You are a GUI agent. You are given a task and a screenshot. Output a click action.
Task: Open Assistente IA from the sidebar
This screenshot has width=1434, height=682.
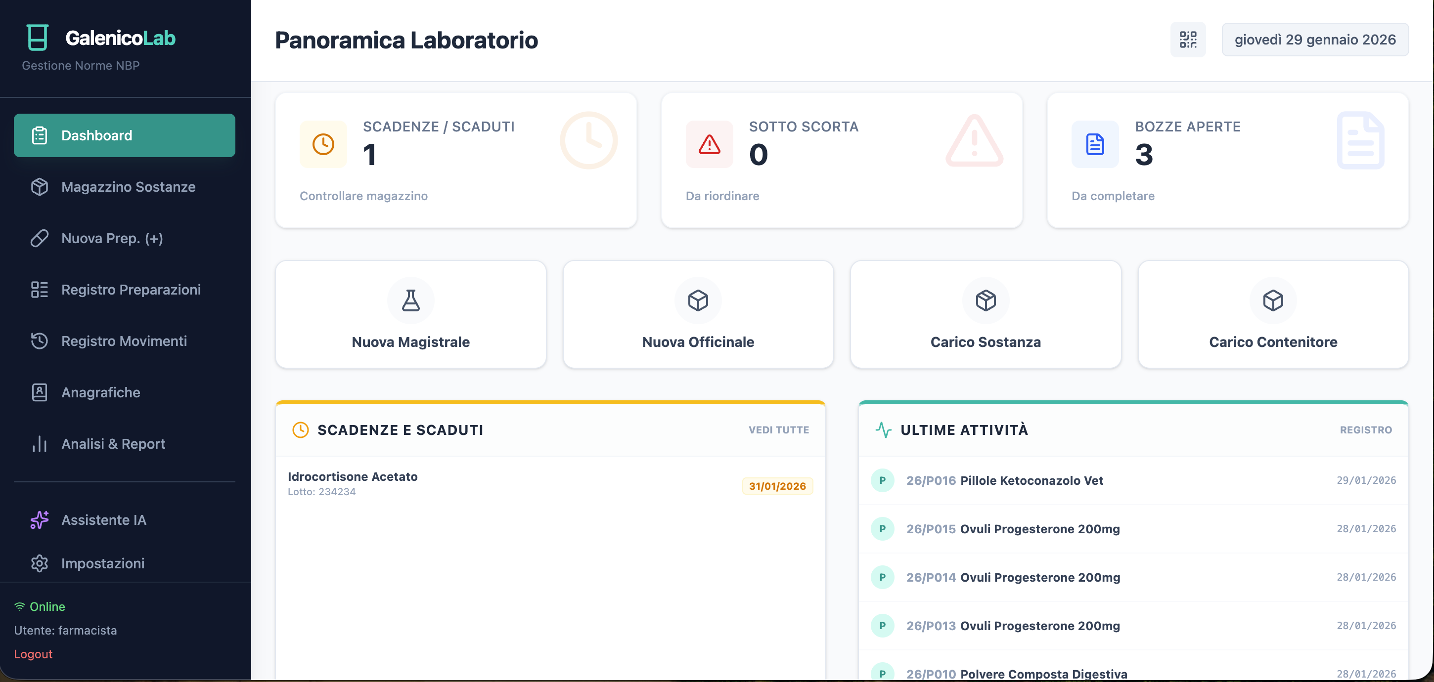click(x=103, y=519)
